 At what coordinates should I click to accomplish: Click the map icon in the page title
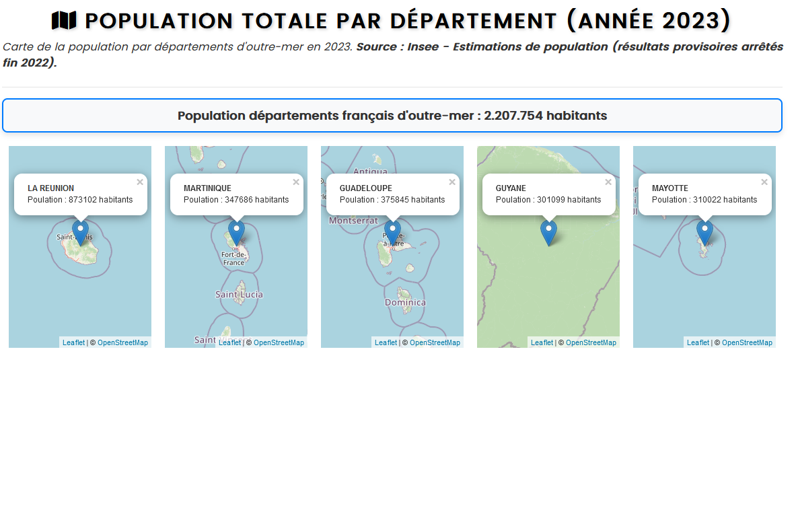pos(64,21)
